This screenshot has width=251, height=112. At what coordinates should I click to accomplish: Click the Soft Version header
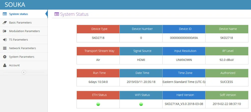(227, 95)
